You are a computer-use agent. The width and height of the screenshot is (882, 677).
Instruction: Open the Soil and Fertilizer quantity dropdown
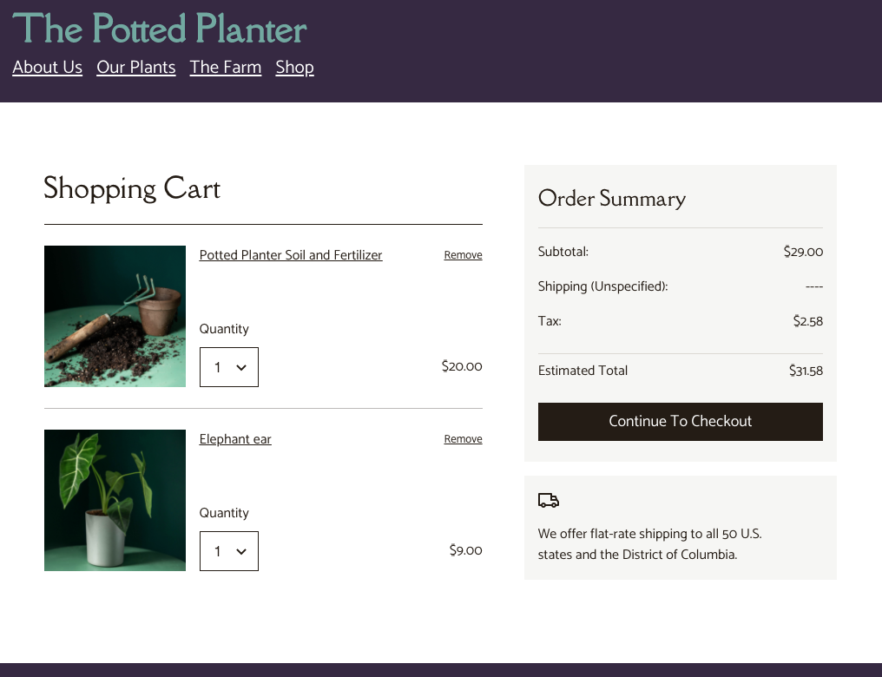(x=229, y=367)
